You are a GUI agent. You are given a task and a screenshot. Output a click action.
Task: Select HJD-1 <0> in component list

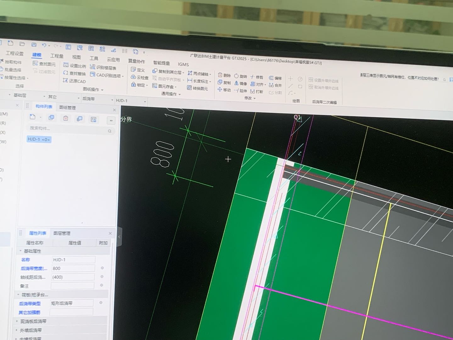[39, 139]
